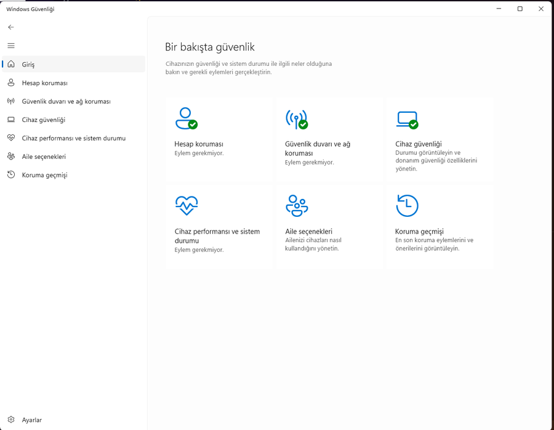Open the large Hesap koruması person tile icon
The width and height of the screenshot is (554, 430).
click(186, 118)
